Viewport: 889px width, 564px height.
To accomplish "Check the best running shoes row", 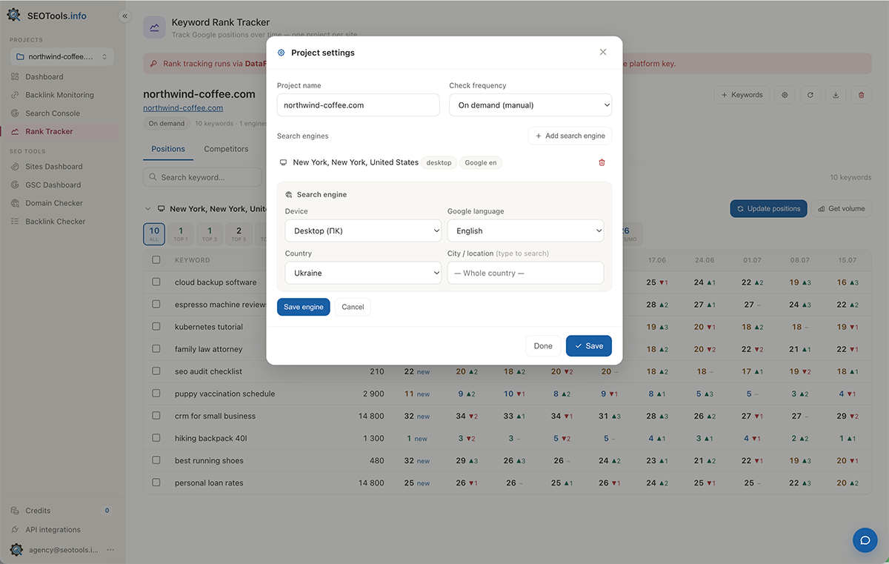I will click(x=156, y=460).
